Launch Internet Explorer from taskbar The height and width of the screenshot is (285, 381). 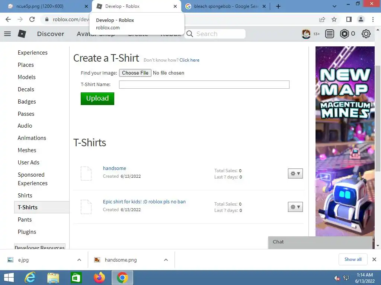point(31,278)
